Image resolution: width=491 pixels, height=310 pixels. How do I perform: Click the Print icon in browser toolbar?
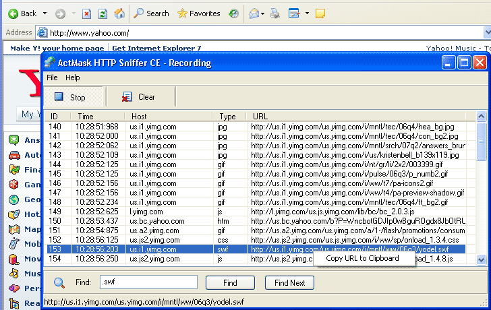(275, 13)
